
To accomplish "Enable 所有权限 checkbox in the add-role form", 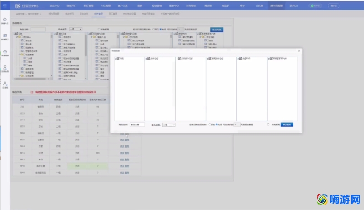I will [99, 29].
